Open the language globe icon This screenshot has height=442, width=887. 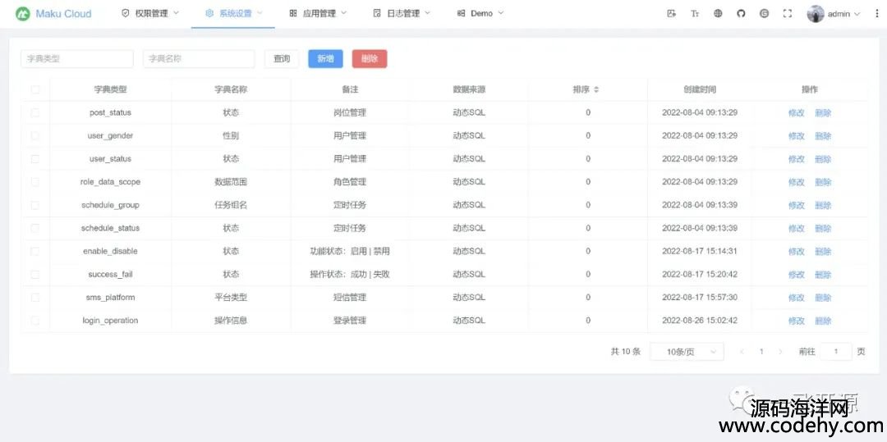click(718, 14)
